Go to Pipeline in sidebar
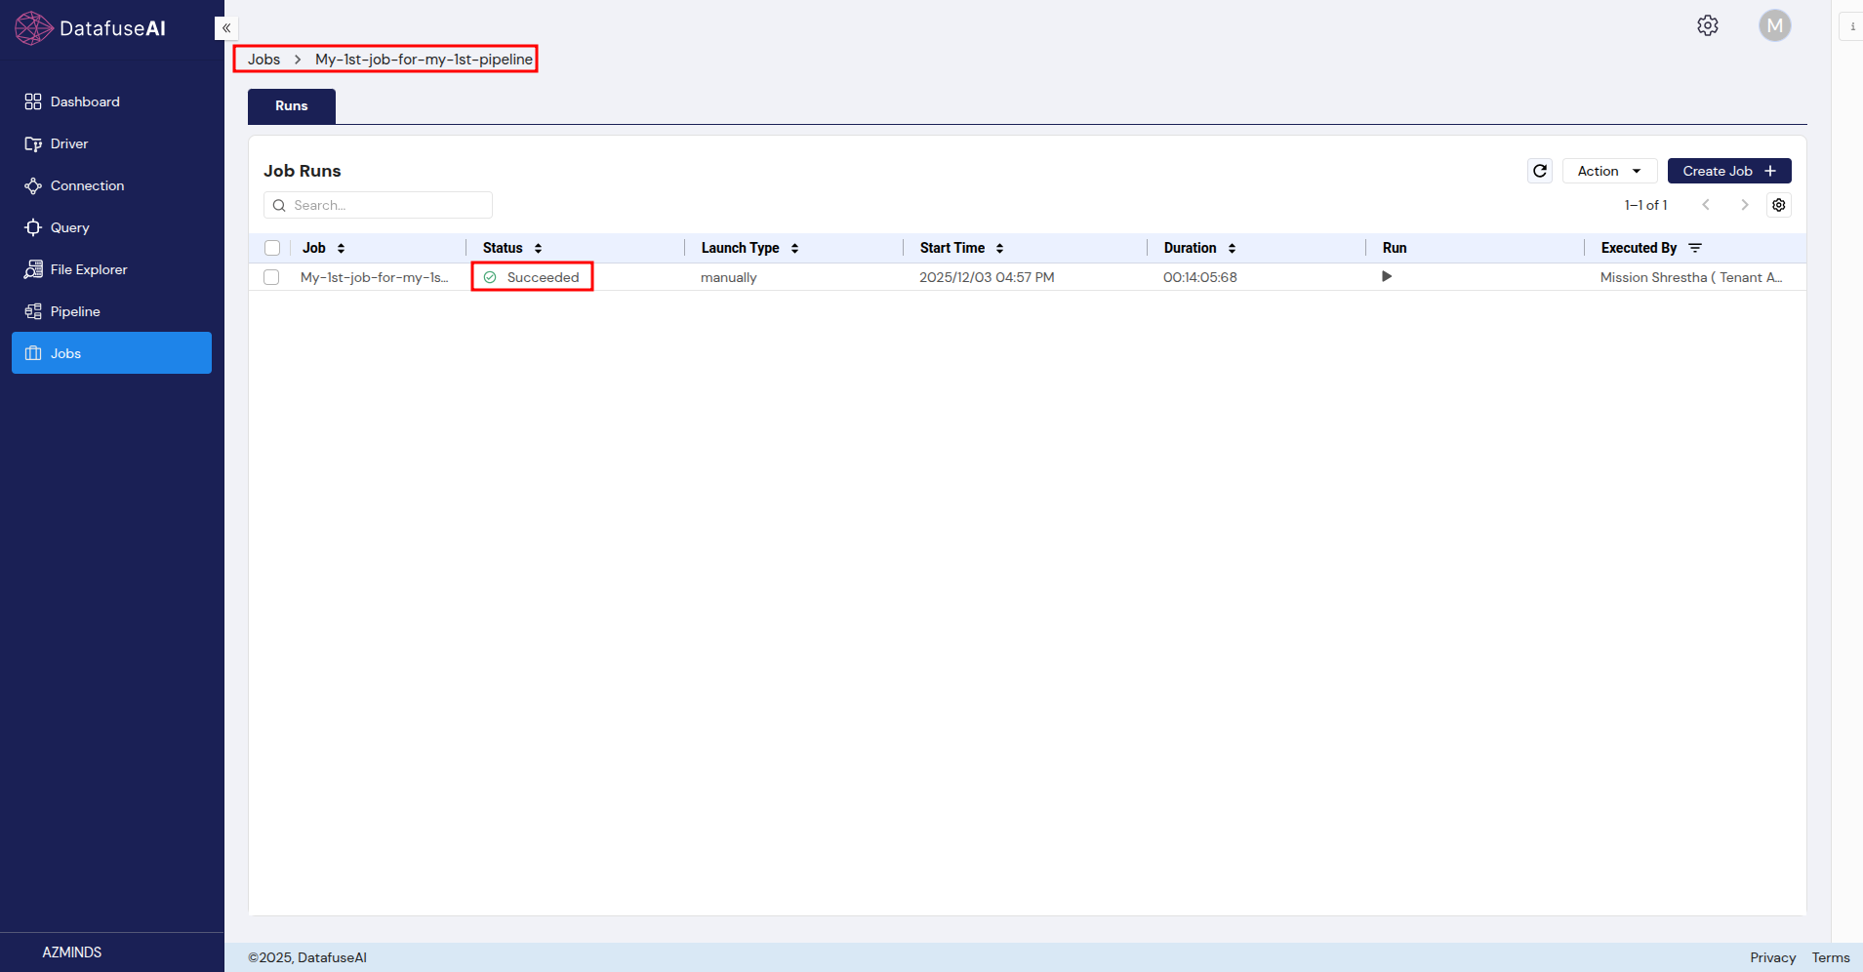The image size is (1863, 972). tap(75, 311)
